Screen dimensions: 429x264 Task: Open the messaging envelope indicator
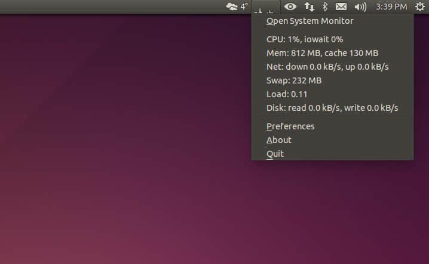[341, 7]
